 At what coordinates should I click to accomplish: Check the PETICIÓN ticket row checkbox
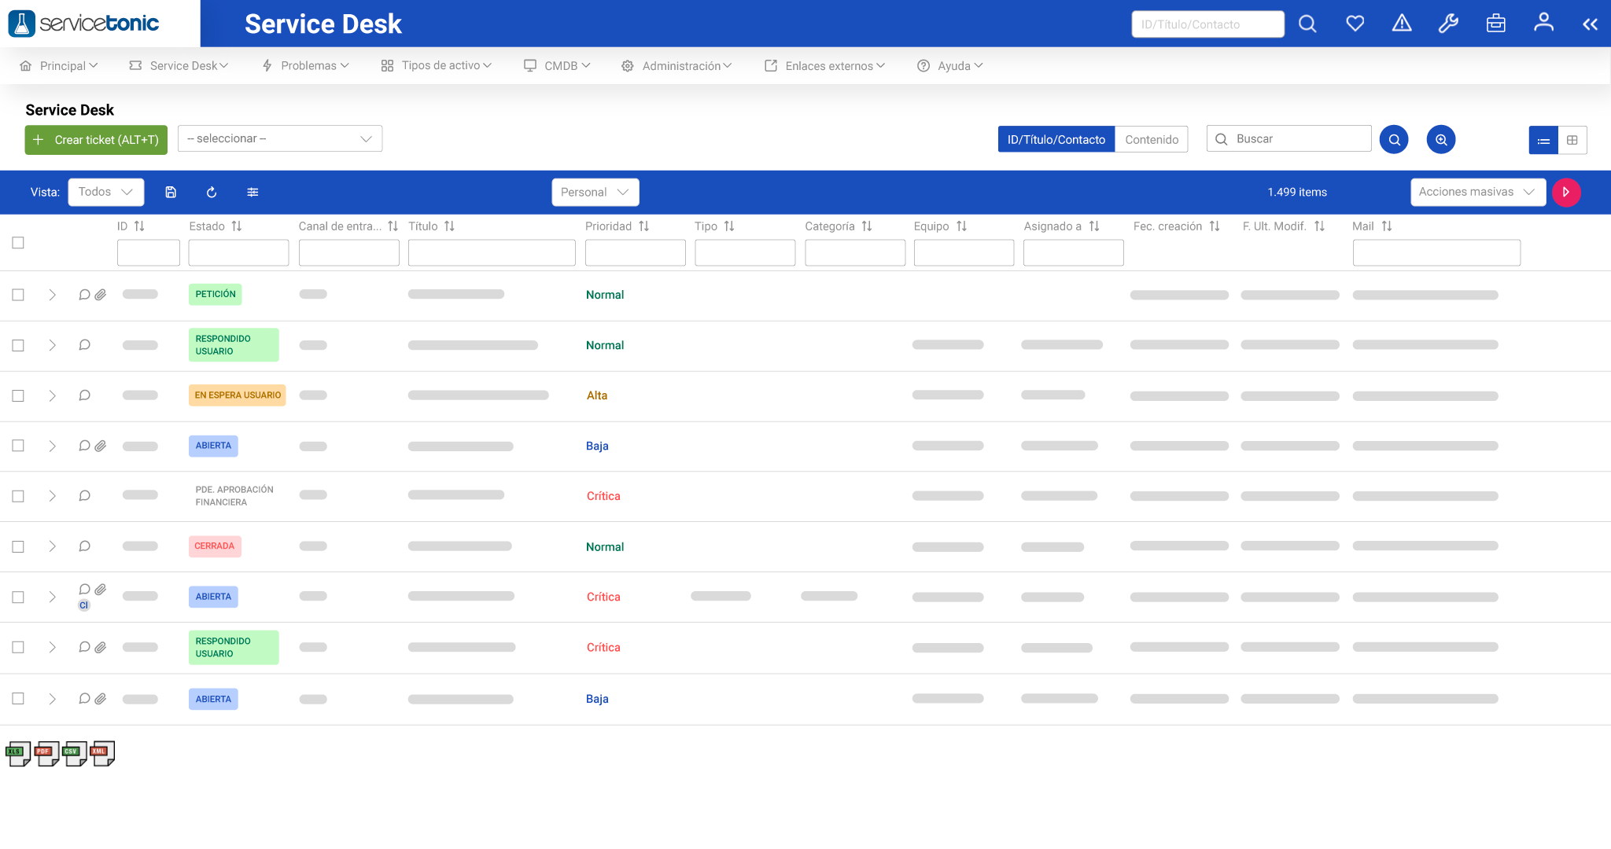coord(18,295)
